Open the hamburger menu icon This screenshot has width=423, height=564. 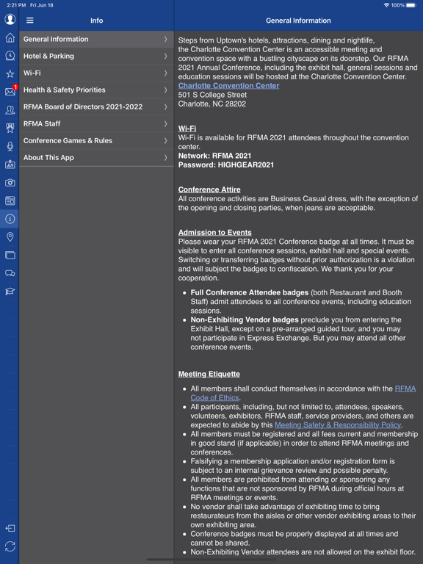pyautogui.click(x=30, y=21)
